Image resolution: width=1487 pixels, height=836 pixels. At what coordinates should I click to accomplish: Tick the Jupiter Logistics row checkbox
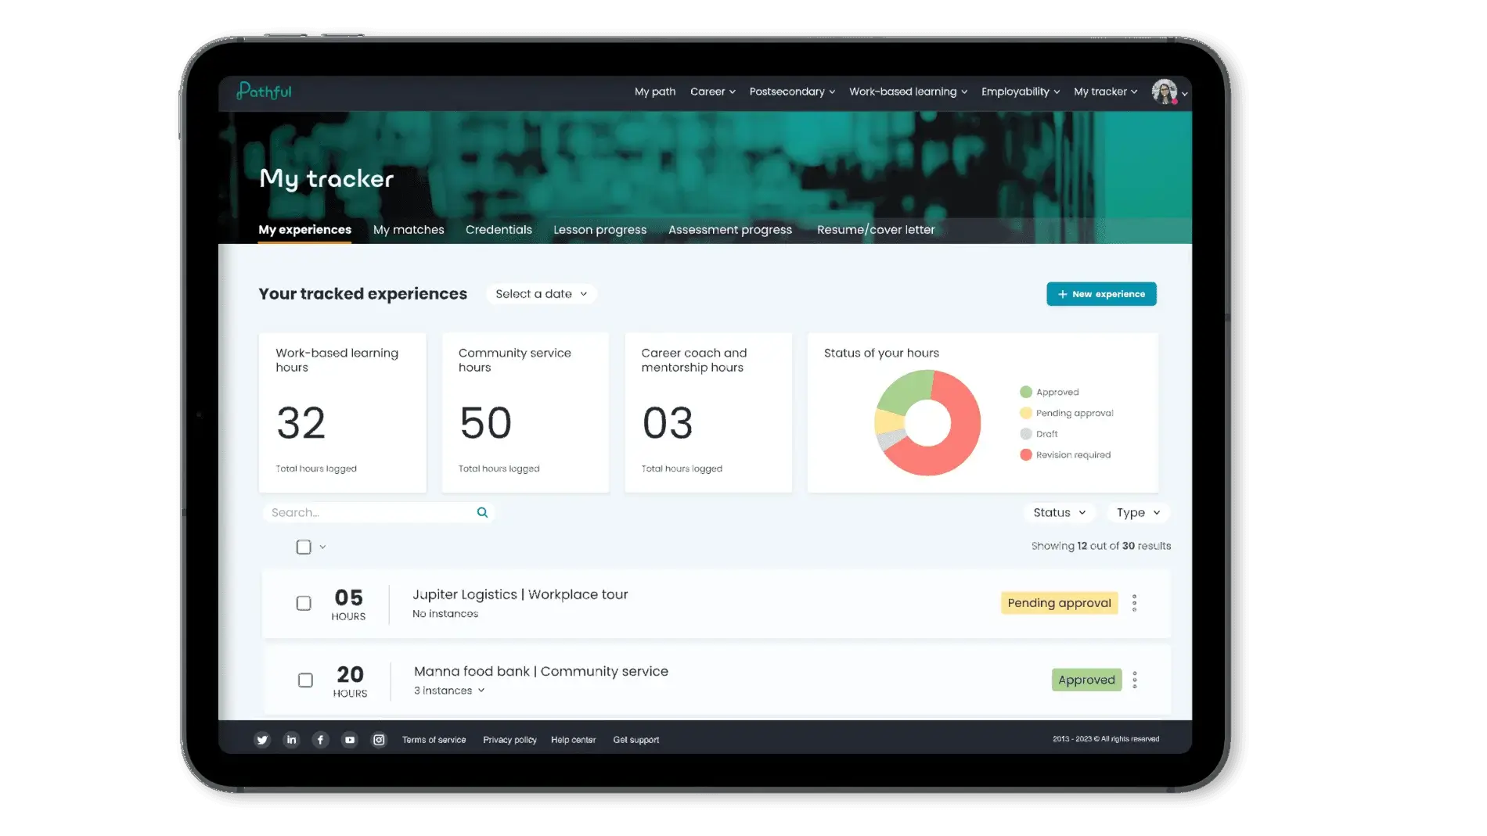pos(304,603)
